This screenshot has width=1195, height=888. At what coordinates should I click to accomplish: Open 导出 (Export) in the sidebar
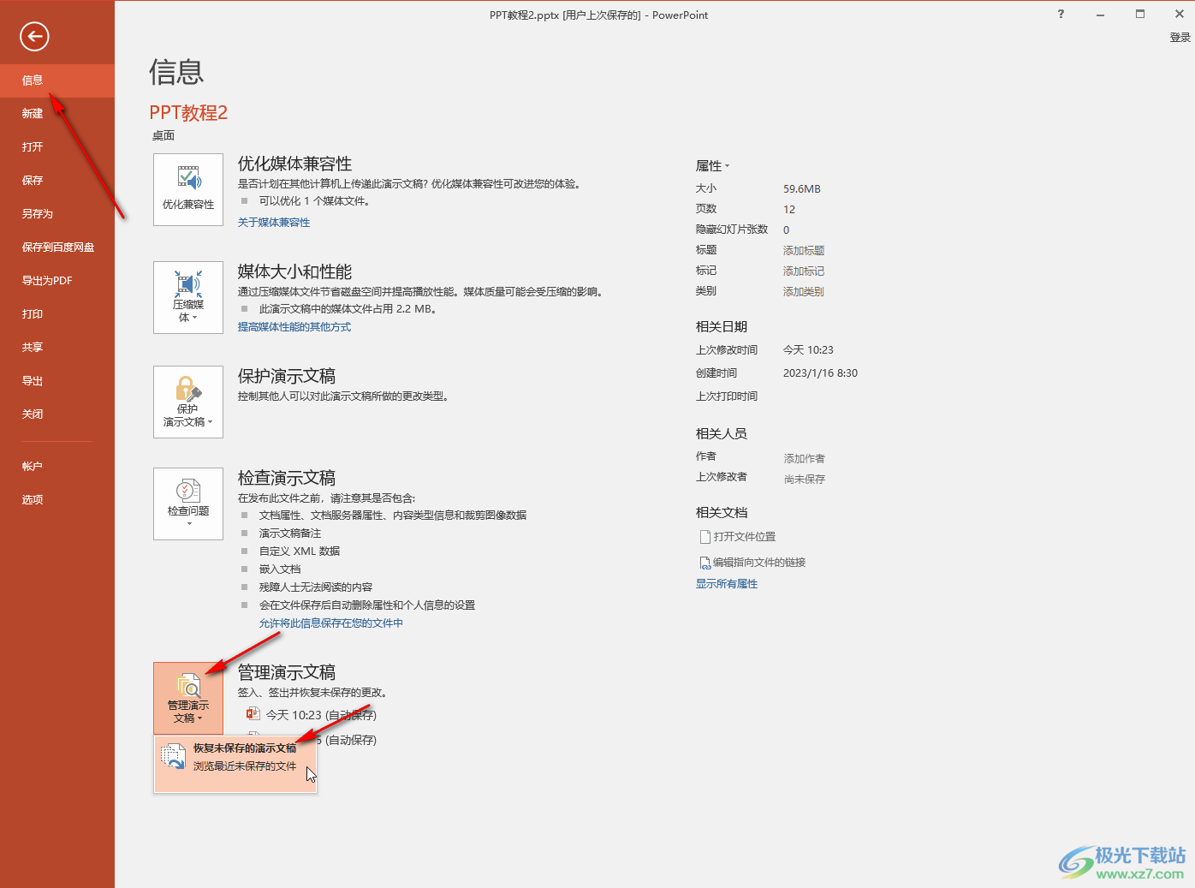coord(57,381)
